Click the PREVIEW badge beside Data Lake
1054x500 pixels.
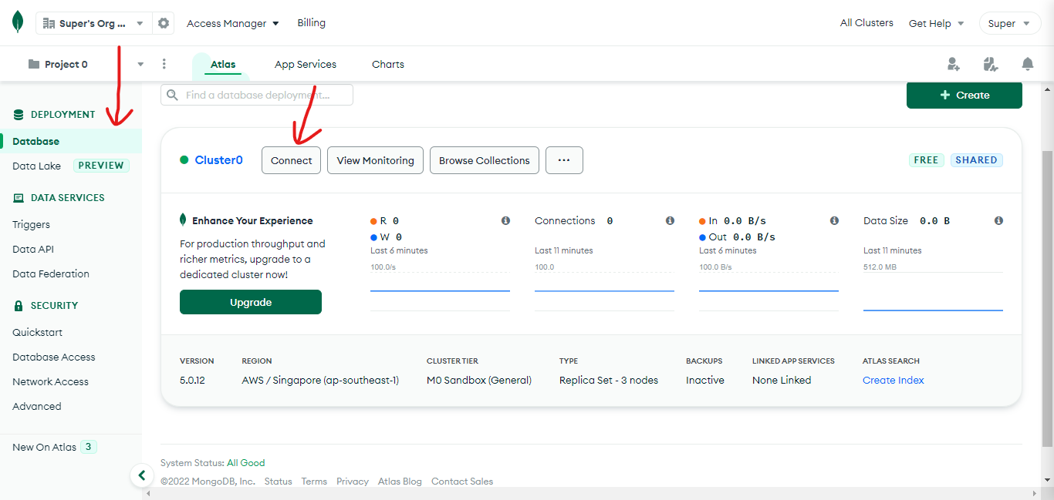tap(101, 165)
